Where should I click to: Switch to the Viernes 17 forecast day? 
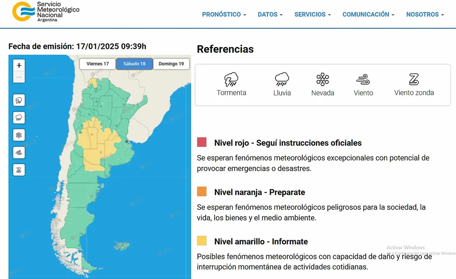pyautogui.click(x=97, y=64)
